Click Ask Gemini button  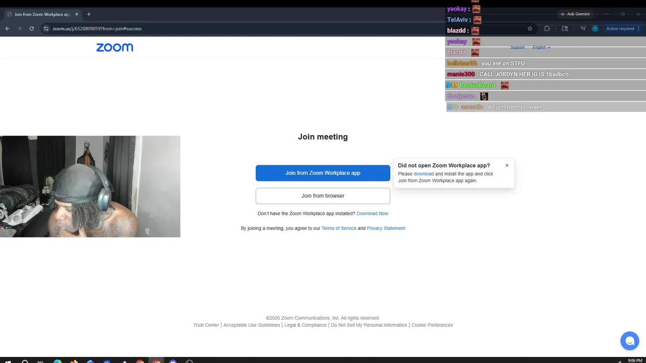tap(575, 14)
